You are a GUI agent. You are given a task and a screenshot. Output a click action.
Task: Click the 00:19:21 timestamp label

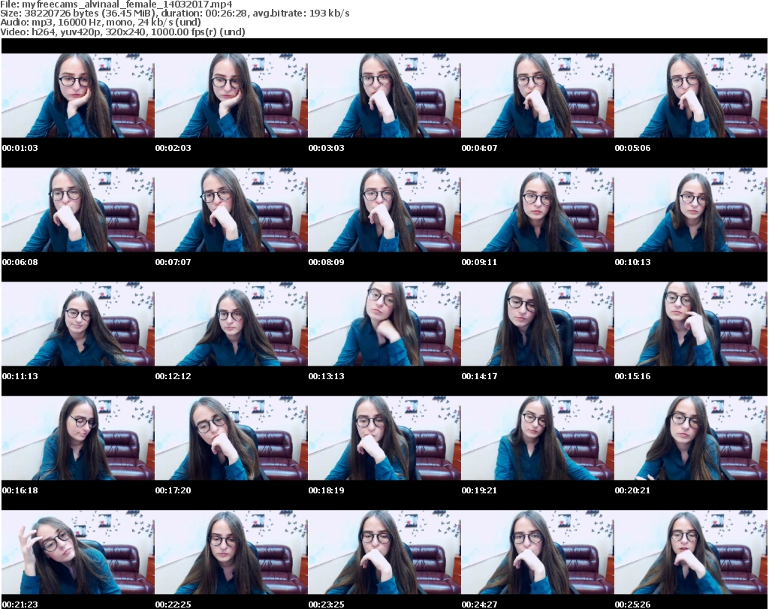479,490
